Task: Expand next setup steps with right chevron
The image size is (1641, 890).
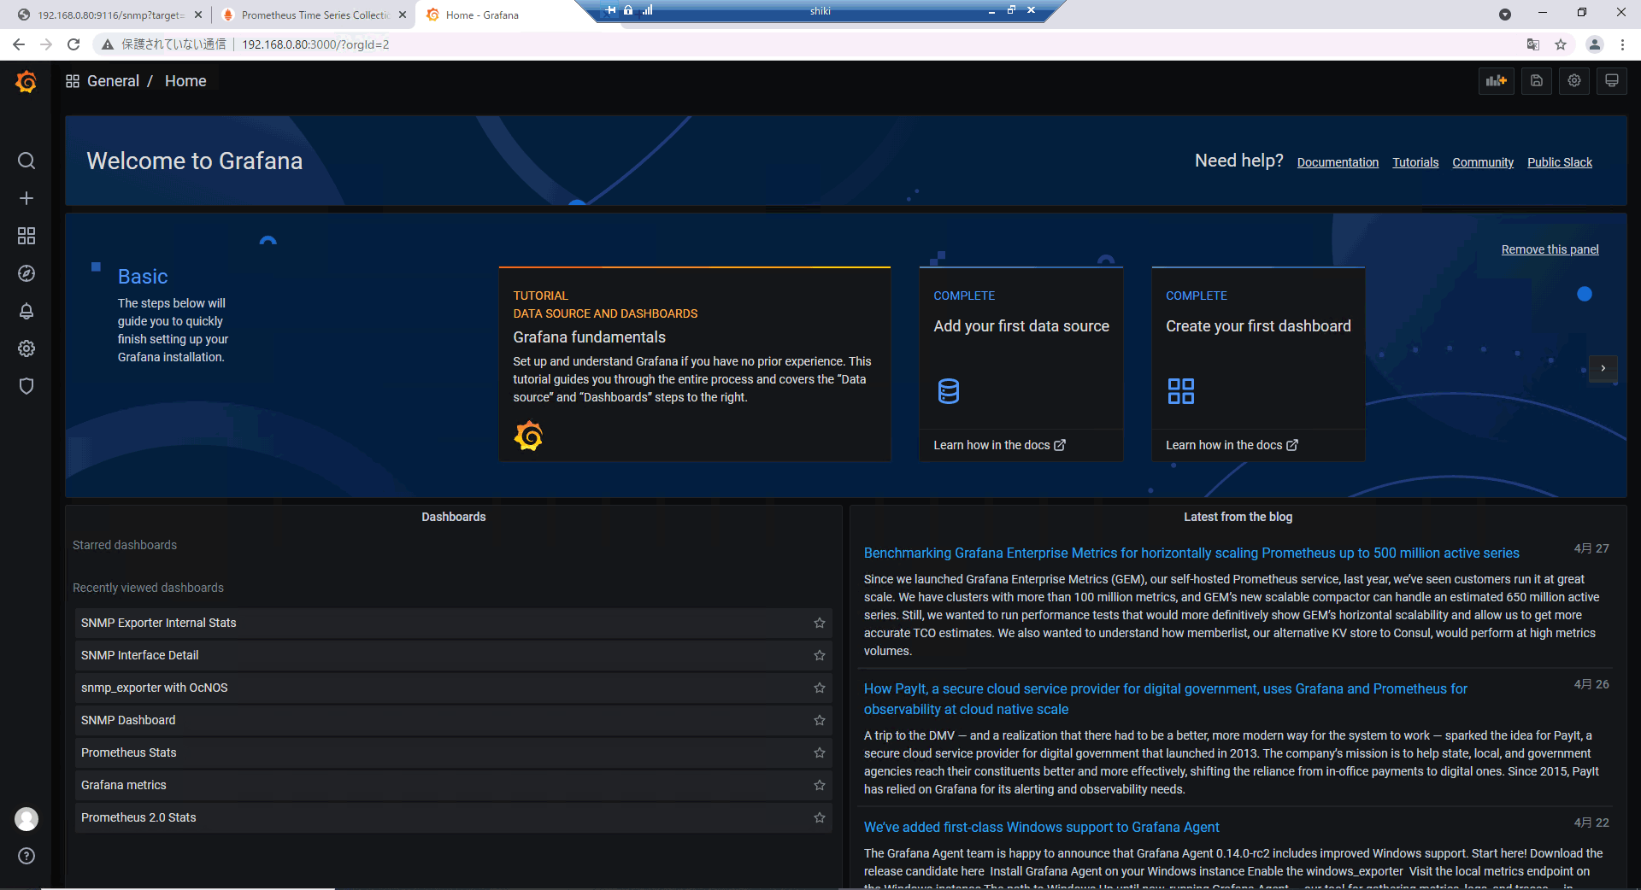Action: (1603, 368)
